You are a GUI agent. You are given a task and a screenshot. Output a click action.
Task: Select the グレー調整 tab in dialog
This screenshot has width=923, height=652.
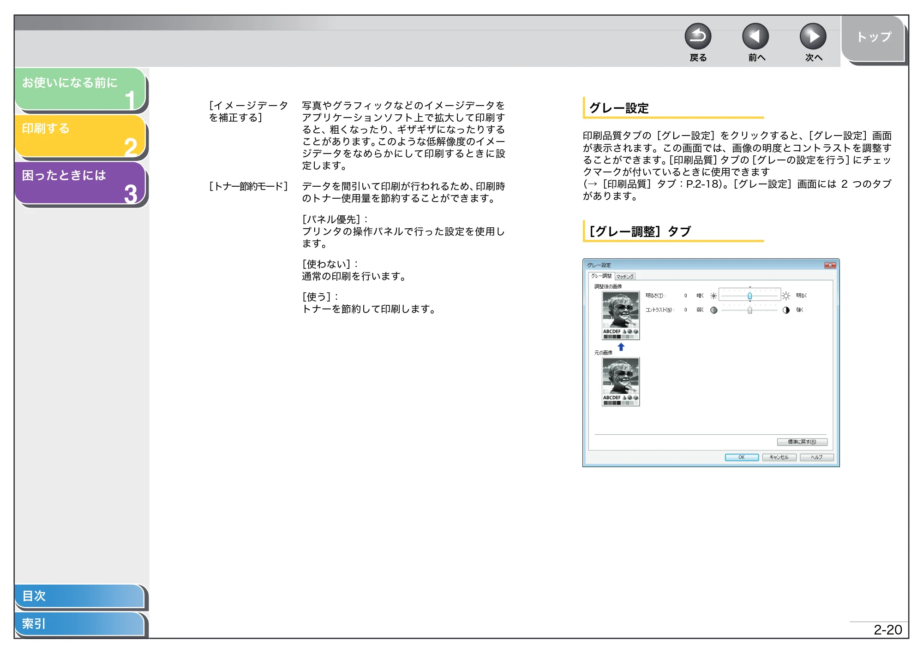coord(601,276)
